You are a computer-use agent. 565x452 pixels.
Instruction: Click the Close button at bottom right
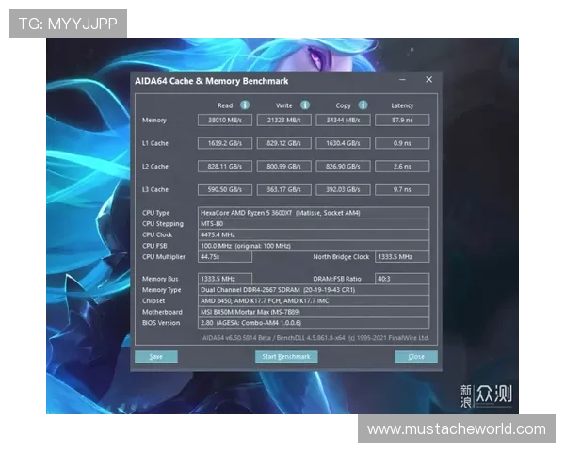click(x=415, y=357)
